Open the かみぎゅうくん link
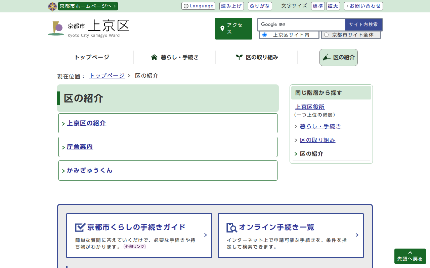This screenshot has width=430, height=268. pyautogui.click(x=90, y=171)
